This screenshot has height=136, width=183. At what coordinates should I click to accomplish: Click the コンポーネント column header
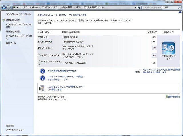point(44,32)
